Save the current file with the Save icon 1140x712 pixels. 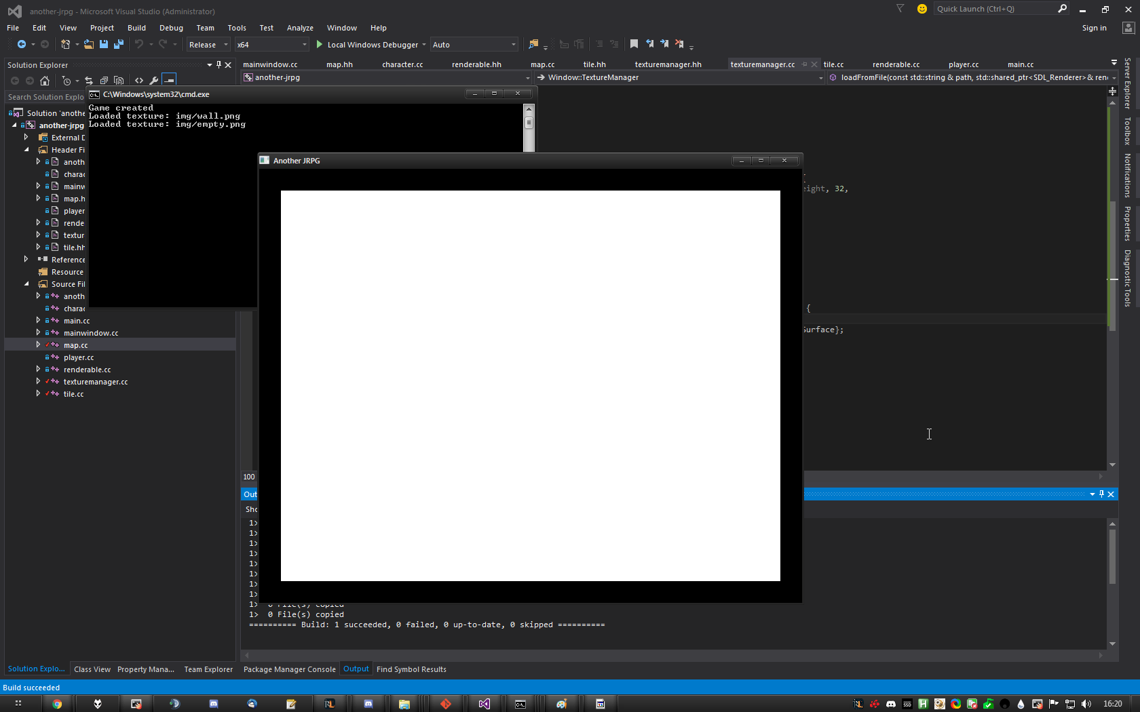104,44
